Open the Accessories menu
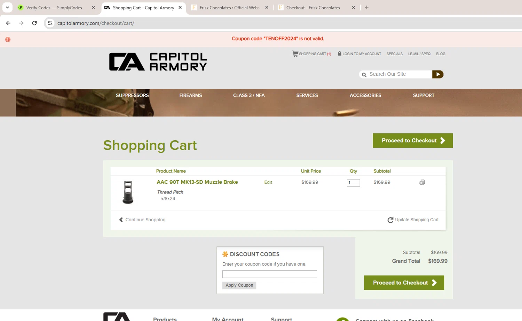 (x=365, y=95)
